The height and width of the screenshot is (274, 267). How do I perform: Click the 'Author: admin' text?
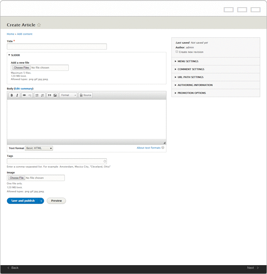pyautogui.click(x=184, y=47)
